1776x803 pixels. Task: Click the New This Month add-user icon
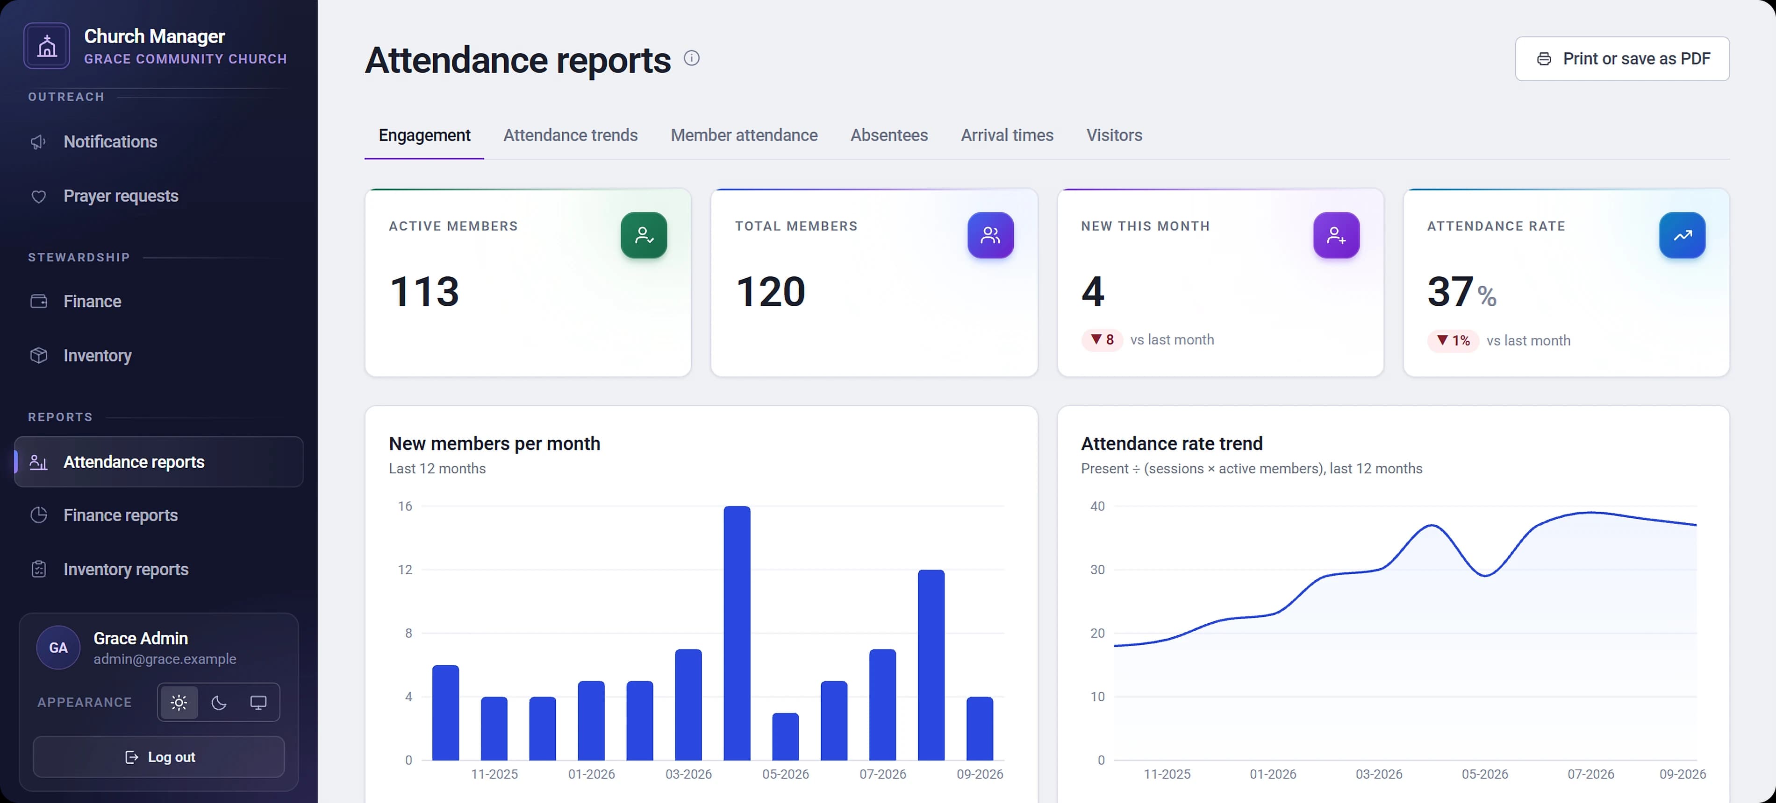point(1336,235)
